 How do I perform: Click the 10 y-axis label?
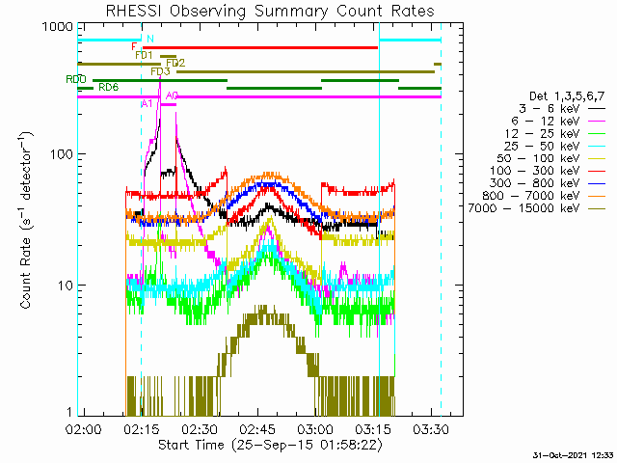click(66, 286)
